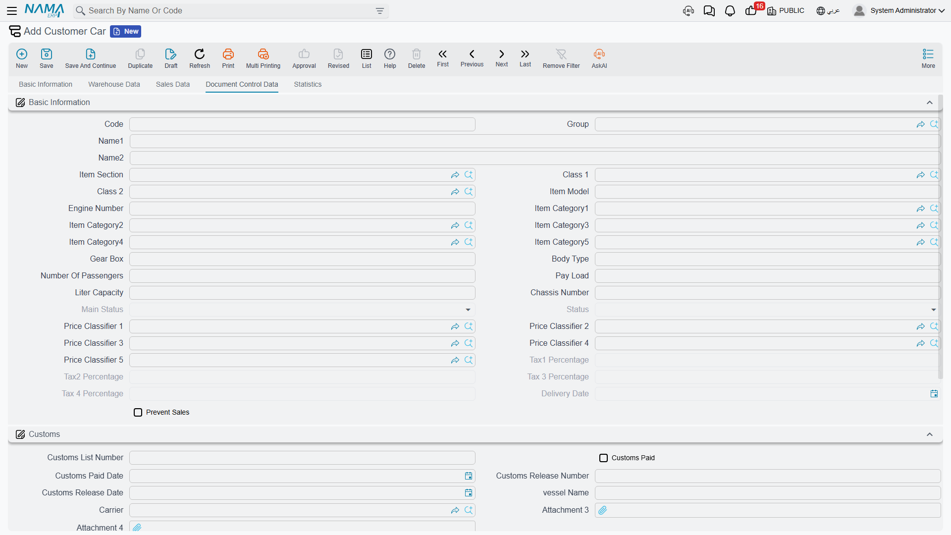This screenshot has height=535, width=951.
Task: Go to Previous record
Action: 472,58
